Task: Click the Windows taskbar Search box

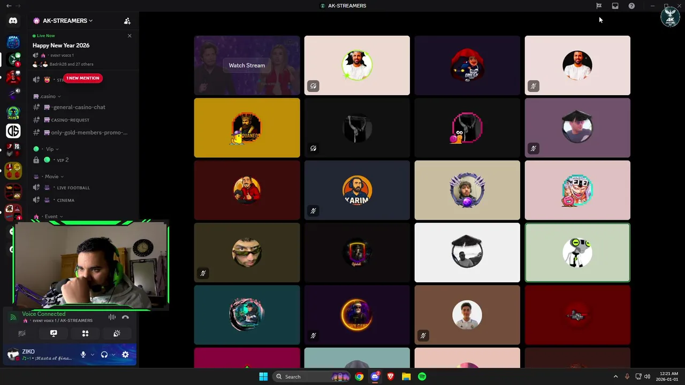Action: click(311, 376)
